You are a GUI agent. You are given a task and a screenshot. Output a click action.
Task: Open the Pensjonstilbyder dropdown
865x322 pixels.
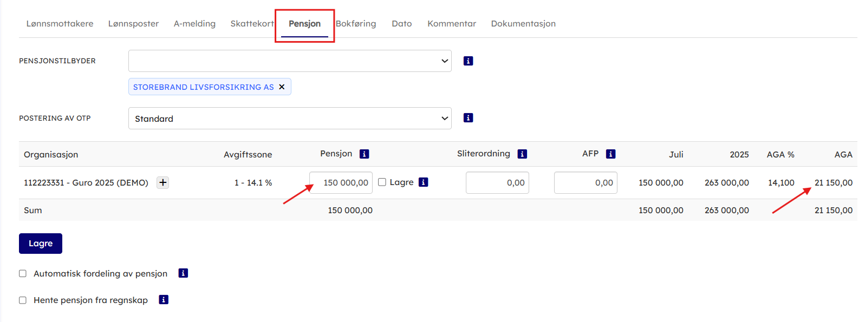coord(290,61)
